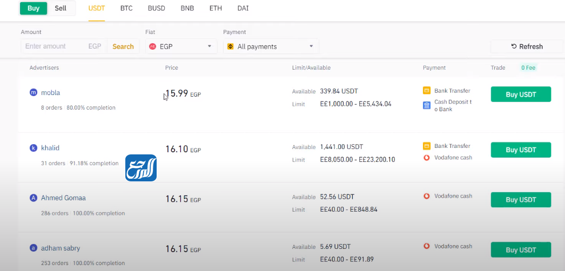Screen dimensions: 565x271
Task: Click the 16.10 EGP price
Action: point(183,149)
